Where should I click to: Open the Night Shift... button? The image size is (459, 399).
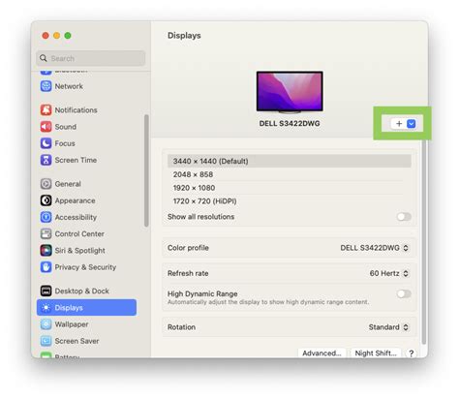click(x=376, y=353)
